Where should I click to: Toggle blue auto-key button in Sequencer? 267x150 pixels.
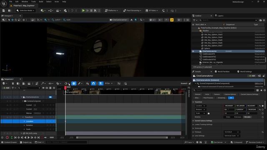click(x=74, y=83)
